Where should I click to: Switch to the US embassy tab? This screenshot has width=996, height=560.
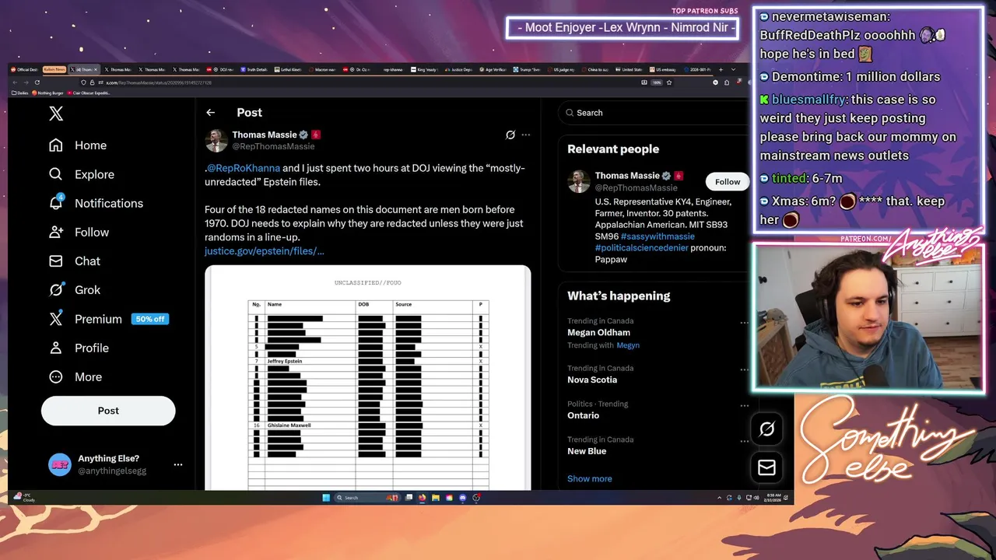tap(663, 69)
